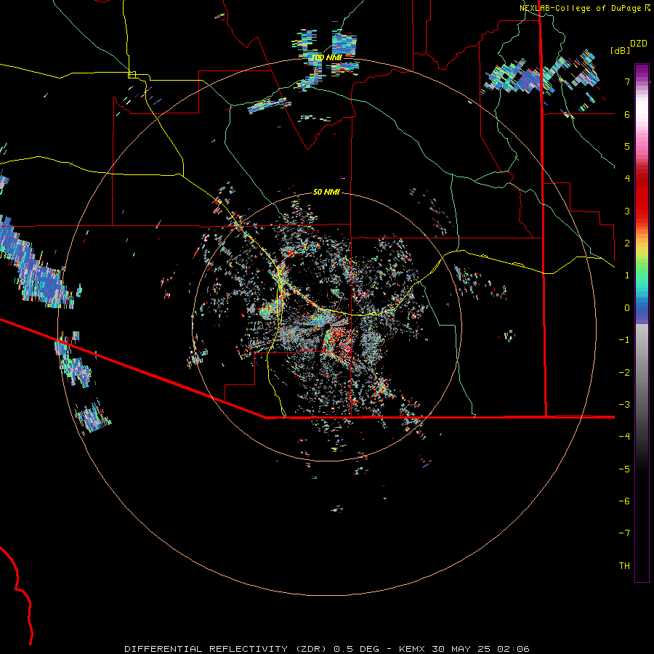Click the -6 value on color scale
The image size is (654, 654).
tap(624, 501)
